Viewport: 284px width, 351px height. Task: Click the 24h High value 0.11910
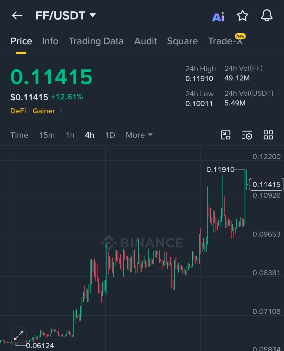[x=199, y=79]
